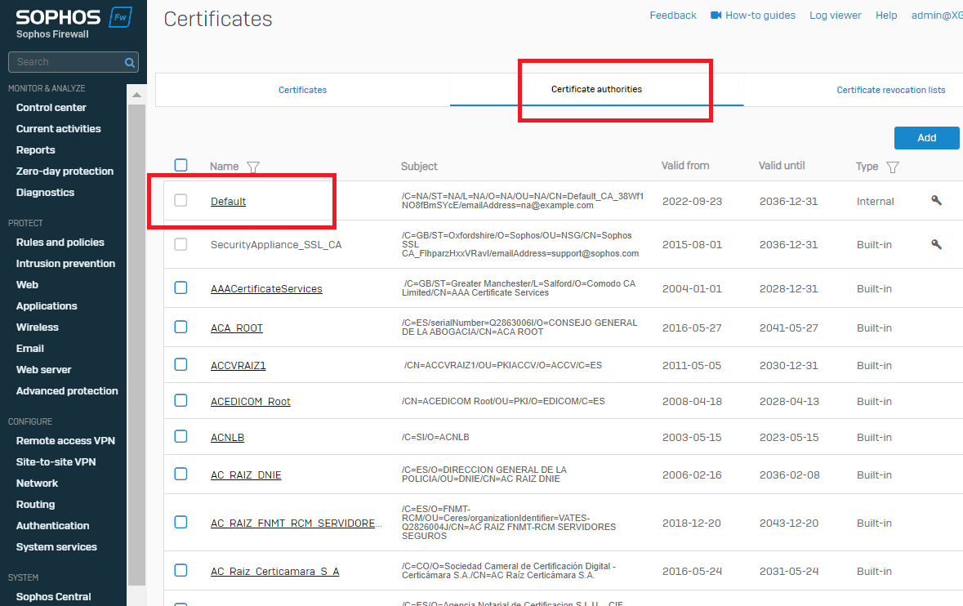Screen dimensions: 963x606
Task: Open Rules and policies
Action: (60, 243)
